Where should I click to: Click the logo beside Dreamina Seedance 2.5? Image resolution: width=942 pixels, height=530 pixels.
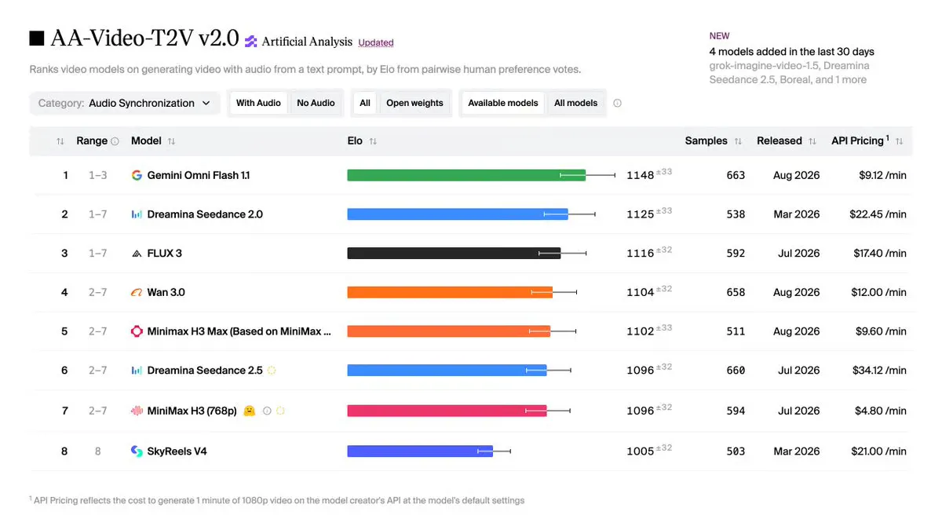coord(137,371)
